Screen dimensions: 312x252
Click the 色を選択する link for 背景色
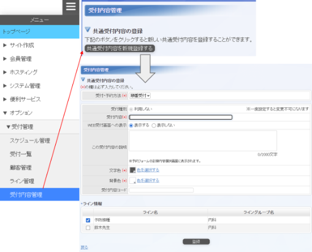click(148, 180)
